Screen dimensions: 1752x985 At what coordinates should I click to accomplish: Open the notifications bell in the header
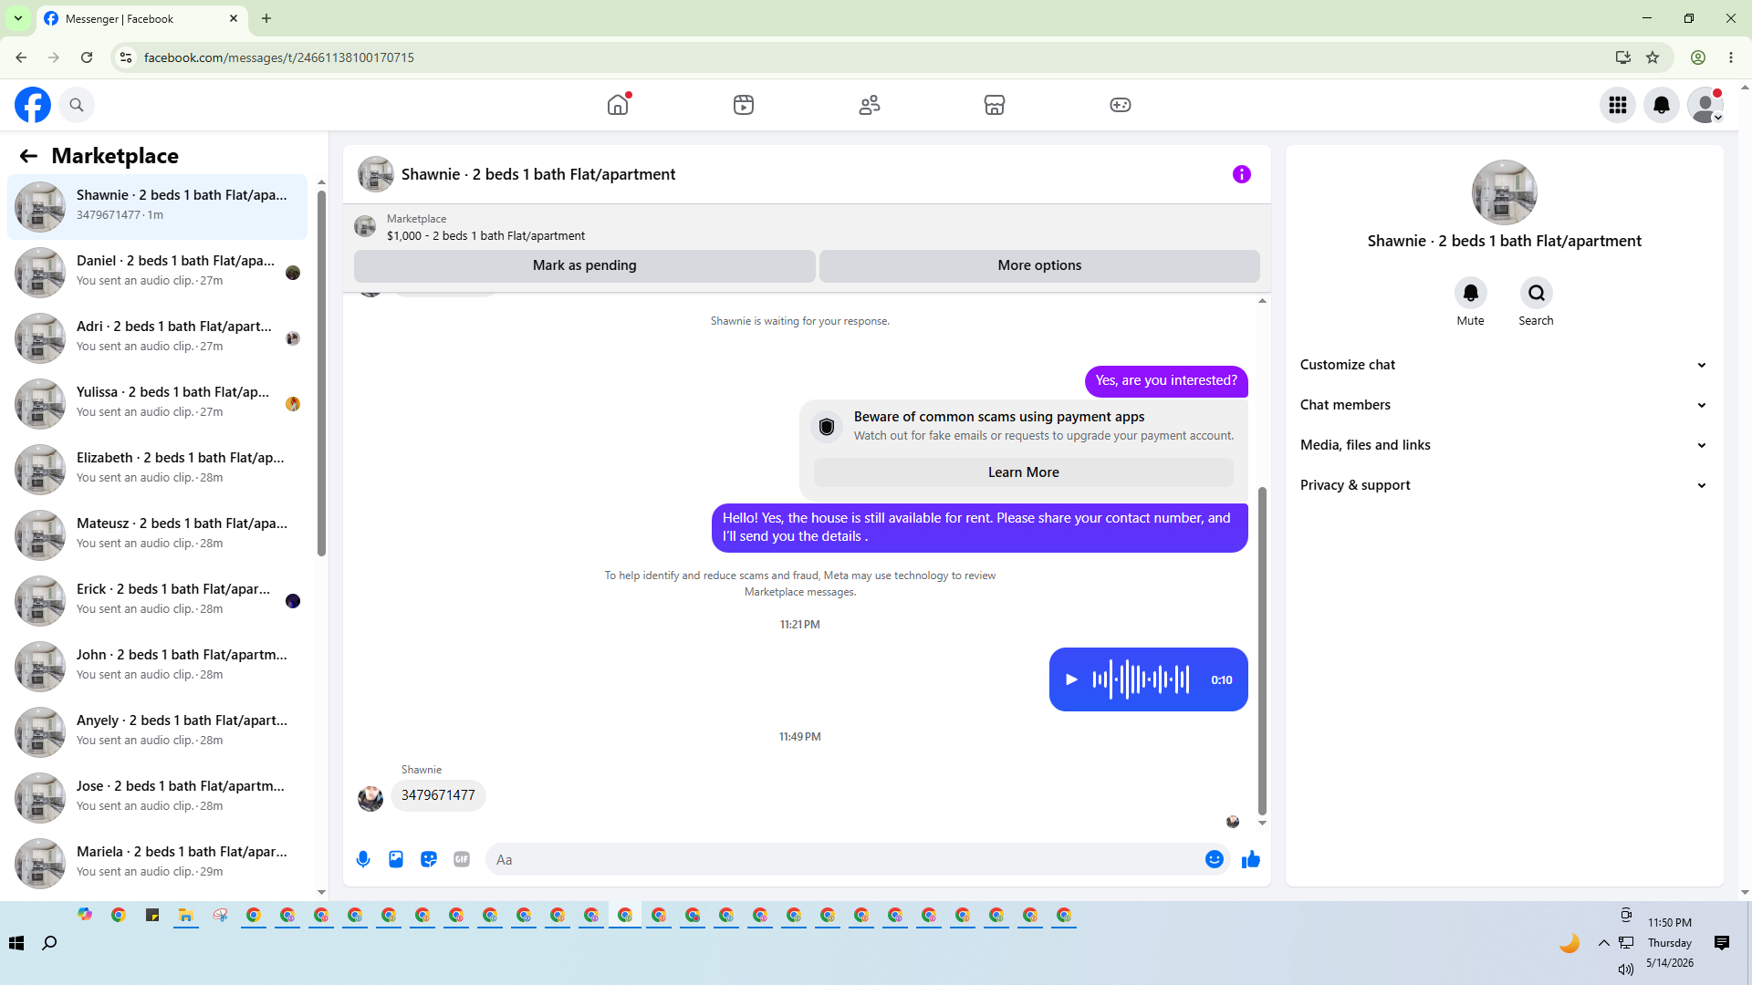coord(1662,105)
